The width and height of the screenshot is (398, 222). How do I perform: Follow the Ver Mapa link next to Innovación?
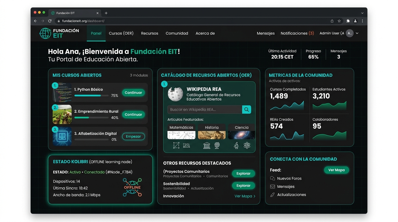point(245,196)
